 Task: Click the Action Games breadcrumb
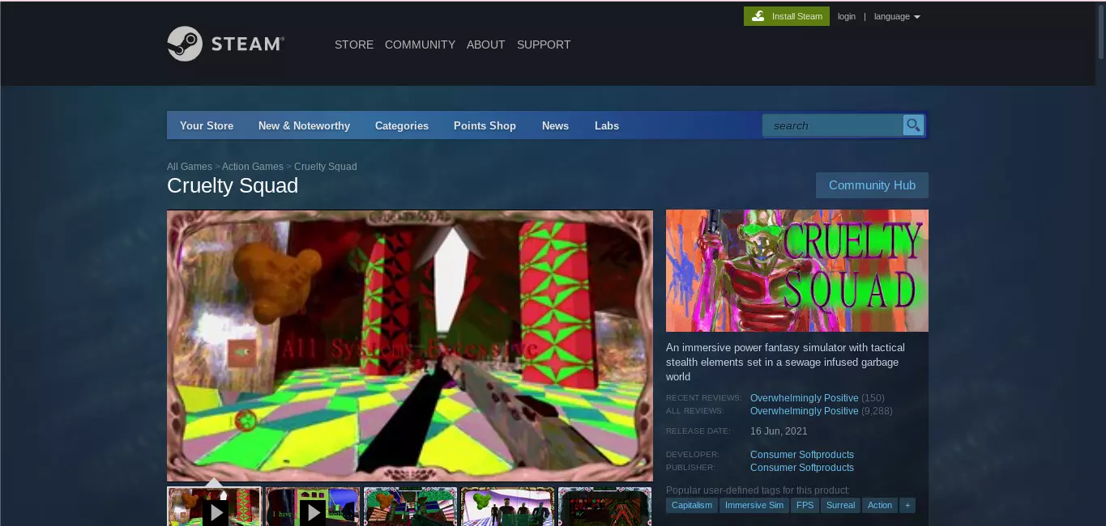pos(253,167)
